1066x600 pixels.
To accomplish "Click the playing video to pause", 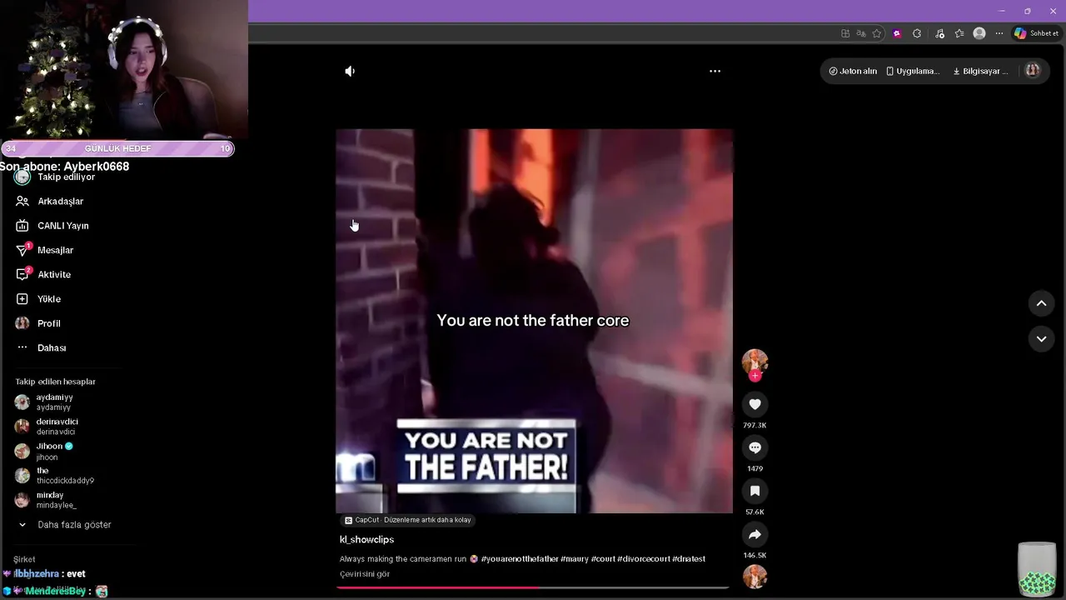I will (534, 321).
